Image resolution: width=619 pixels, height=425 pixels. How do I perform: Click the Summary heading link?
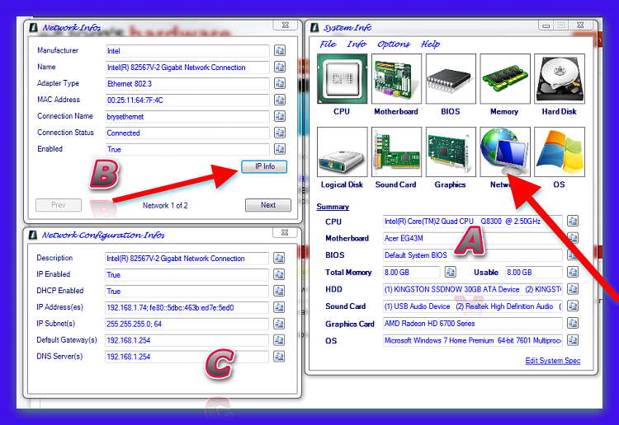coord(333,207)
